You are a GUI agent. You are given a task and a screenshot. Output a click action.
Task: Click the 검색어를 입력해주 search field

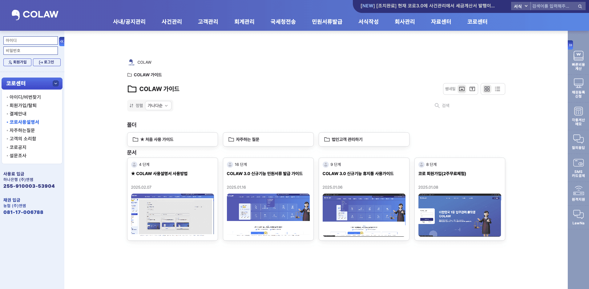point(553,6)
